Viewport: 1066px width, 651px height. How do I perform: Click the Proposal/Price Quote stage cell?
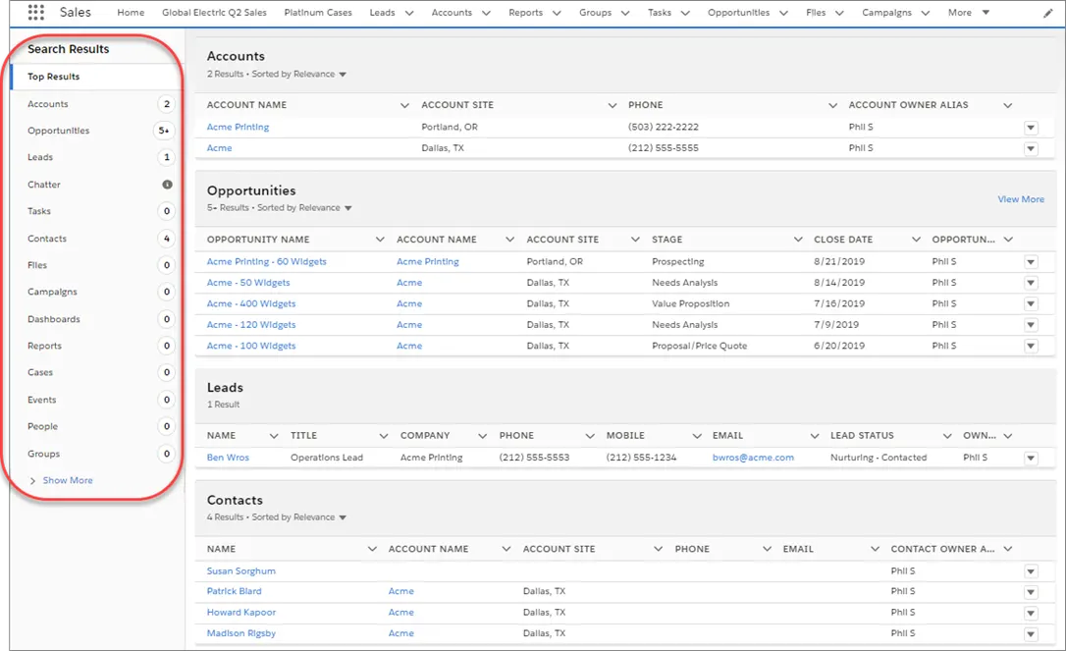click(x=699, y=347)
